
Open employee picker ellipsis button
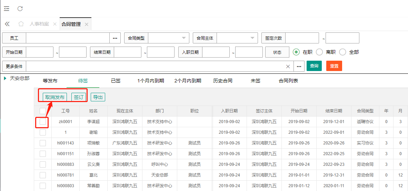click(x=115, y=38)
